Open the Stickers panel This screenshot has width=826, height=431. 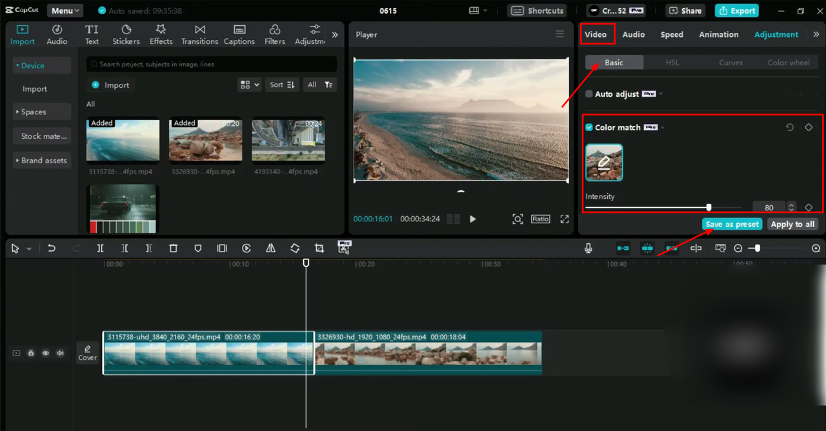(x=126, y=35)
